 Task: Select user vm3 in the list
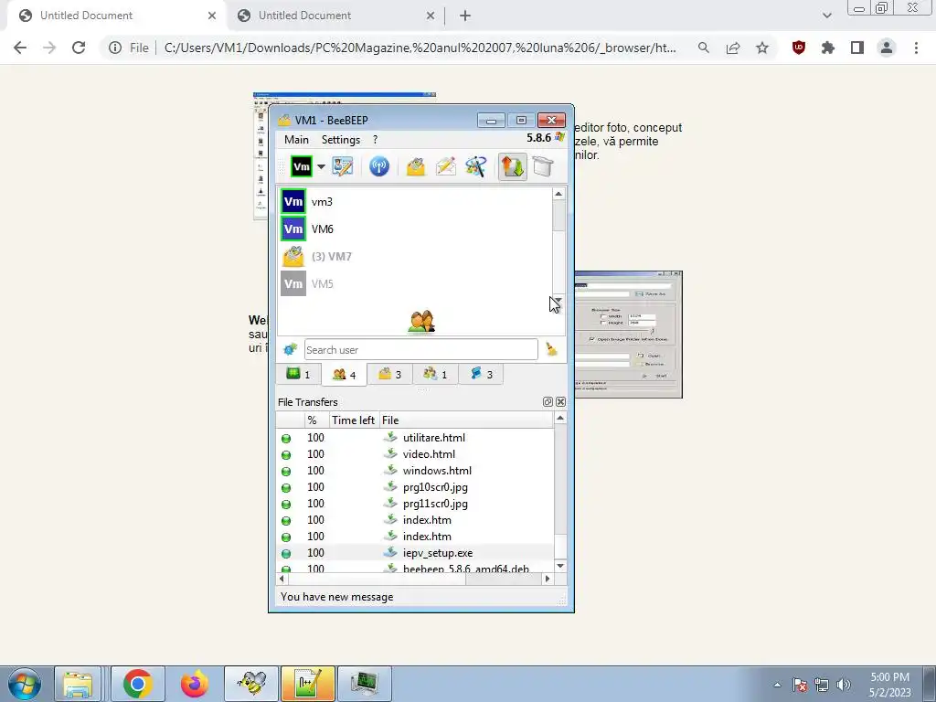coord(414,202)
